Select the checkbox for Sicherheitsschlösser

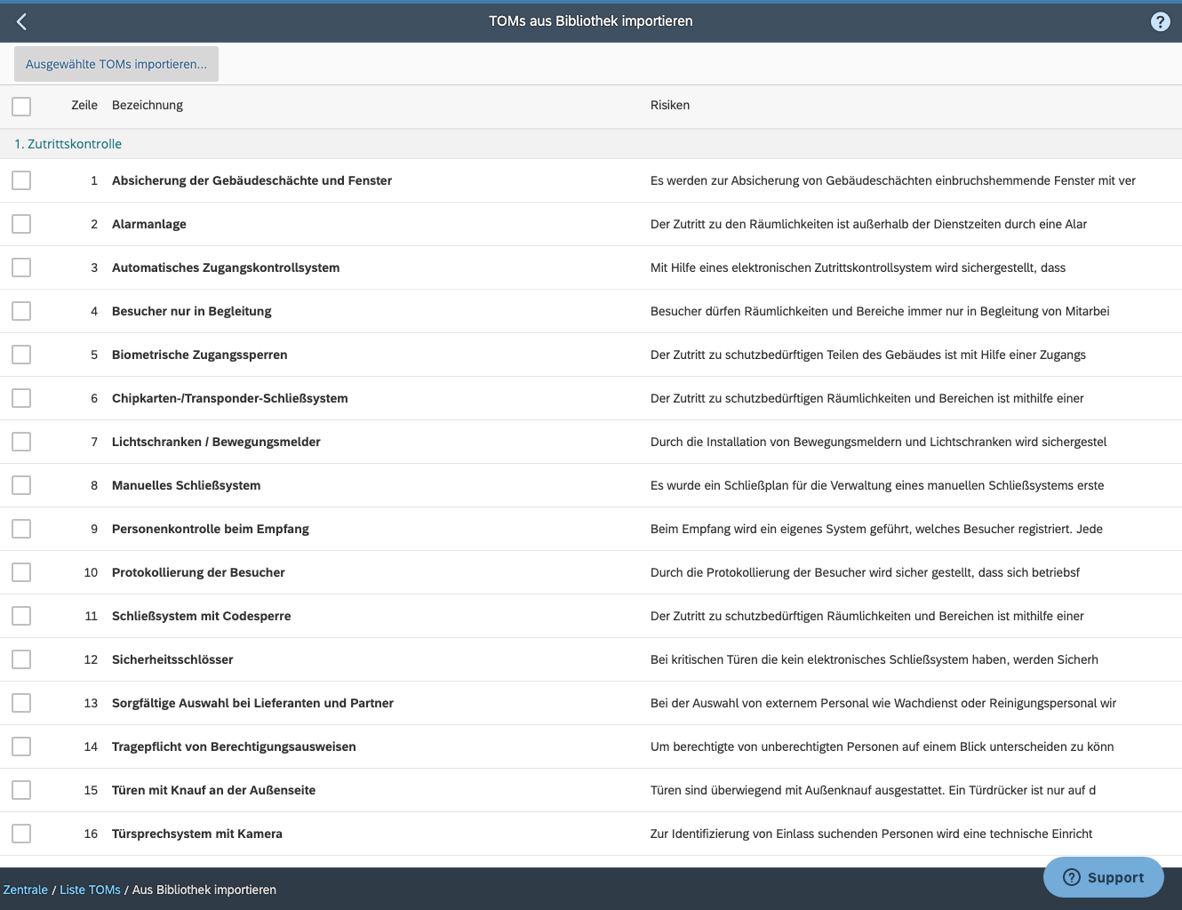pyautogui.click(x=20, y=659)
